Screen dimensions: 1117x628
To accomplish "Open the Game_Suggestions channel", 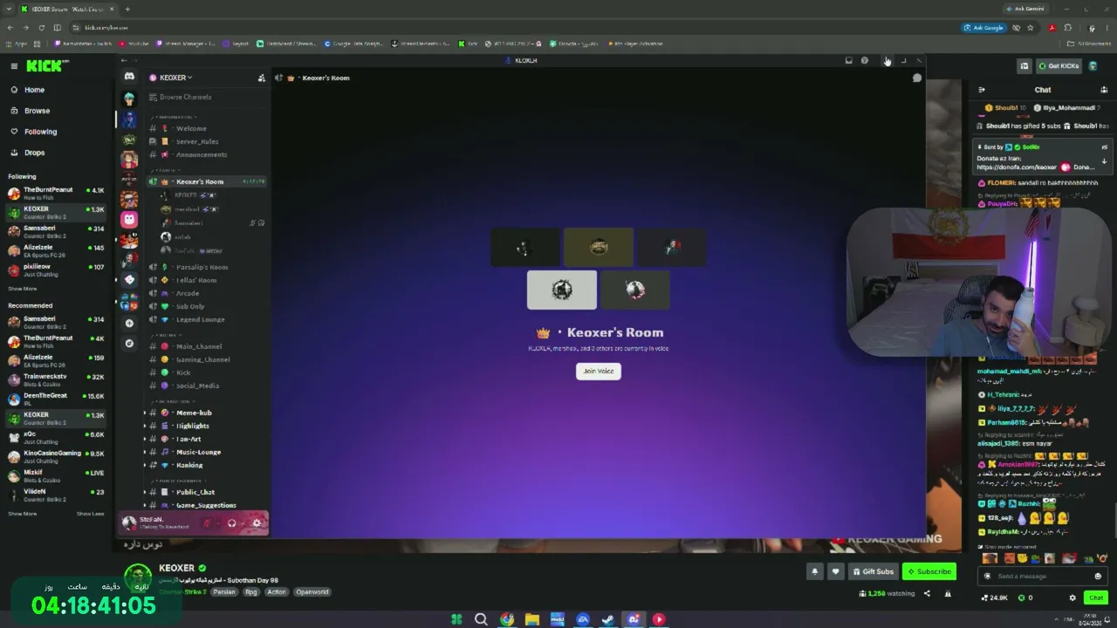I will coord(206,505).
